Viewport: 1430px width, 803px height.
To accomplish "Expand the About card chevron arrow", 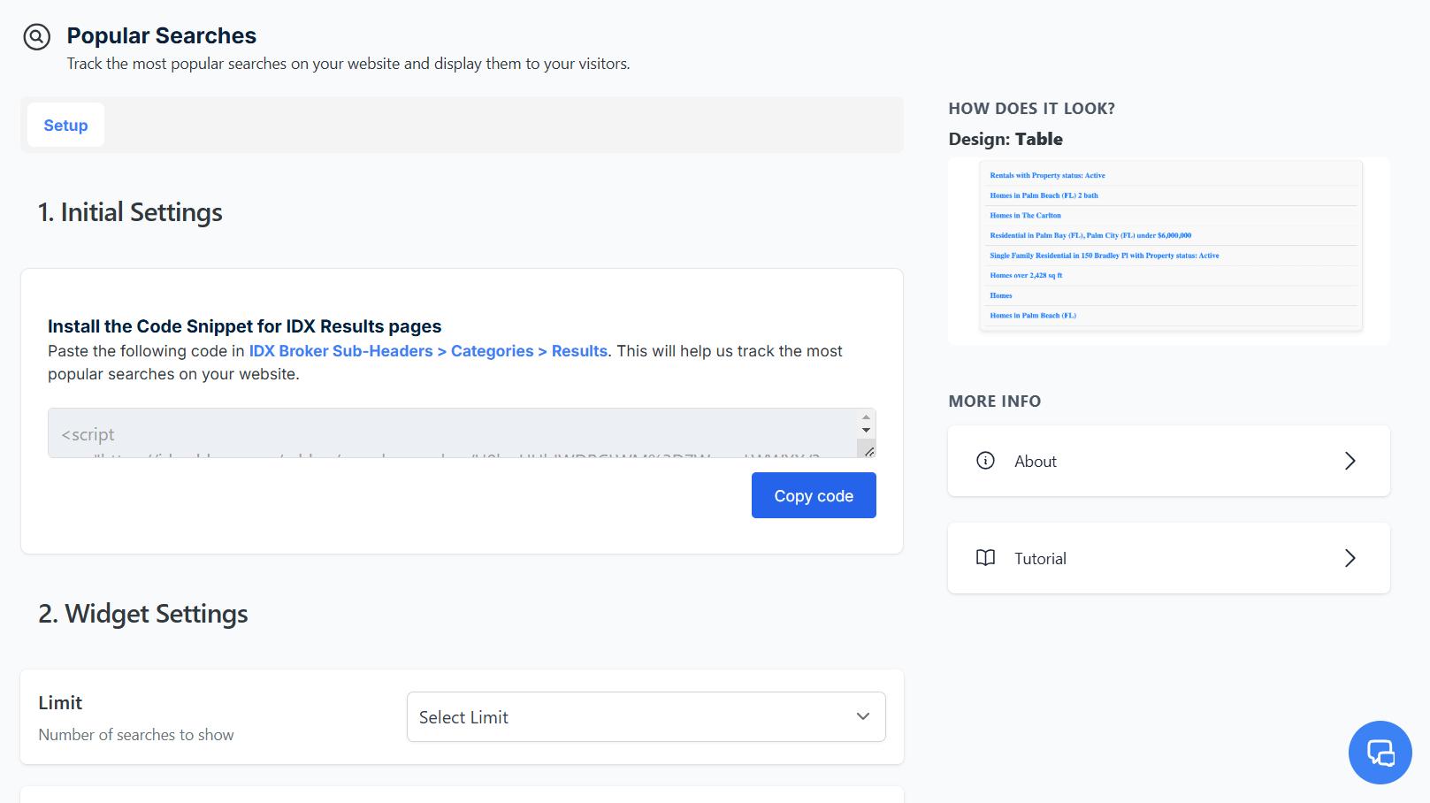I will 1350,461.
